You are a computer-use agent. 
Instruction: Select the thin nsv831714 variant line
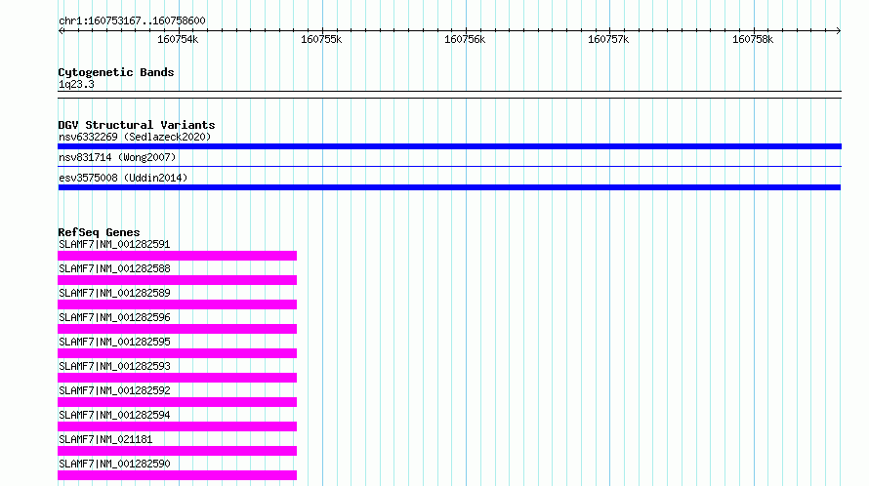(x=449, y=166)
